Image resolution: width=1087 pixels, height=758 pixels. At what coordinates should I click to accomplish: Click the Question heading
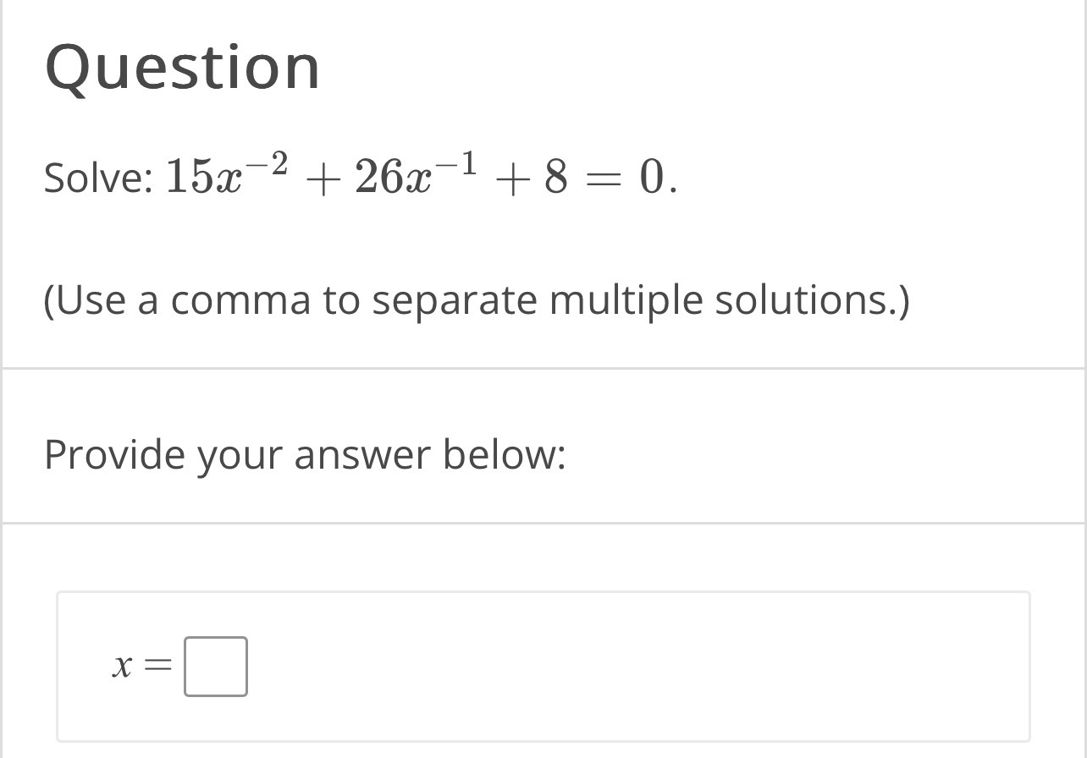(182, 68)
